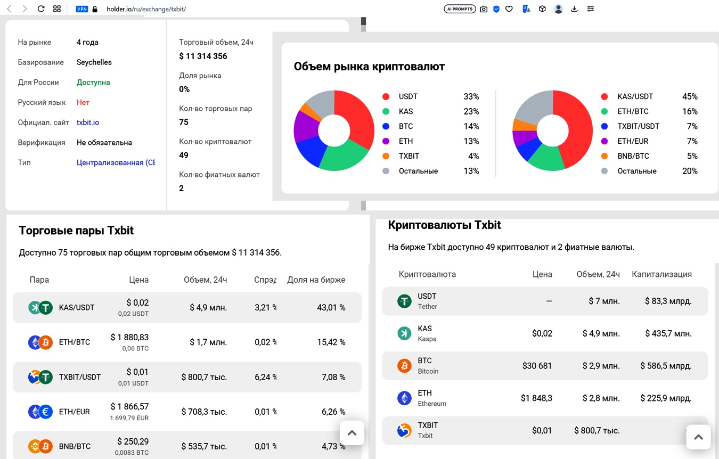Click the Капитализация column header

tap(661, 274)
